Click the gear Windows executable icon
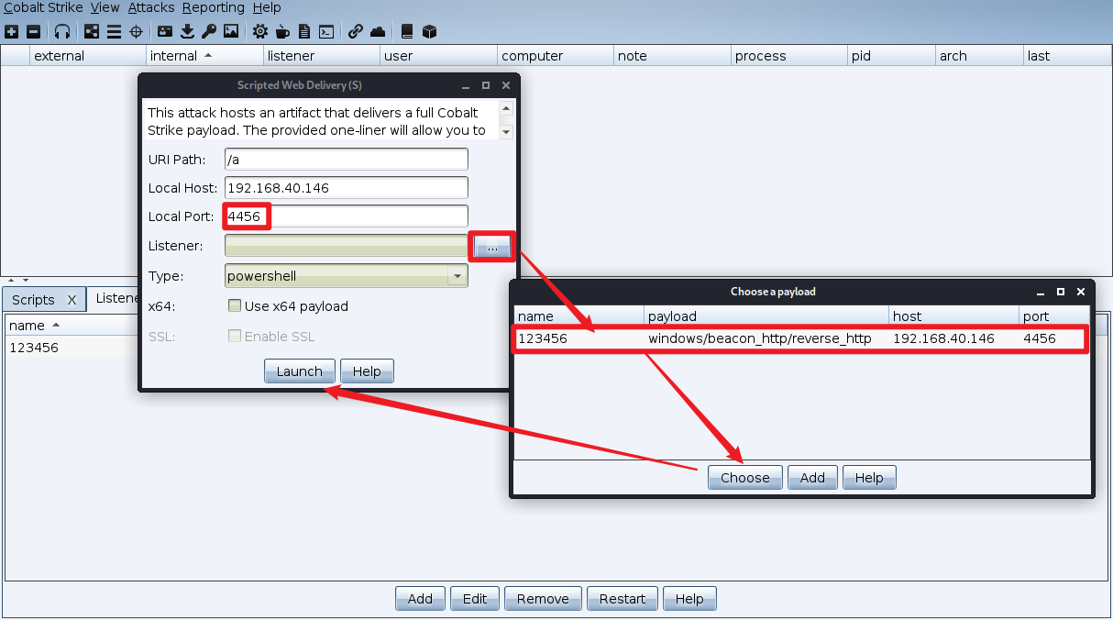 (x=260, y=31)
